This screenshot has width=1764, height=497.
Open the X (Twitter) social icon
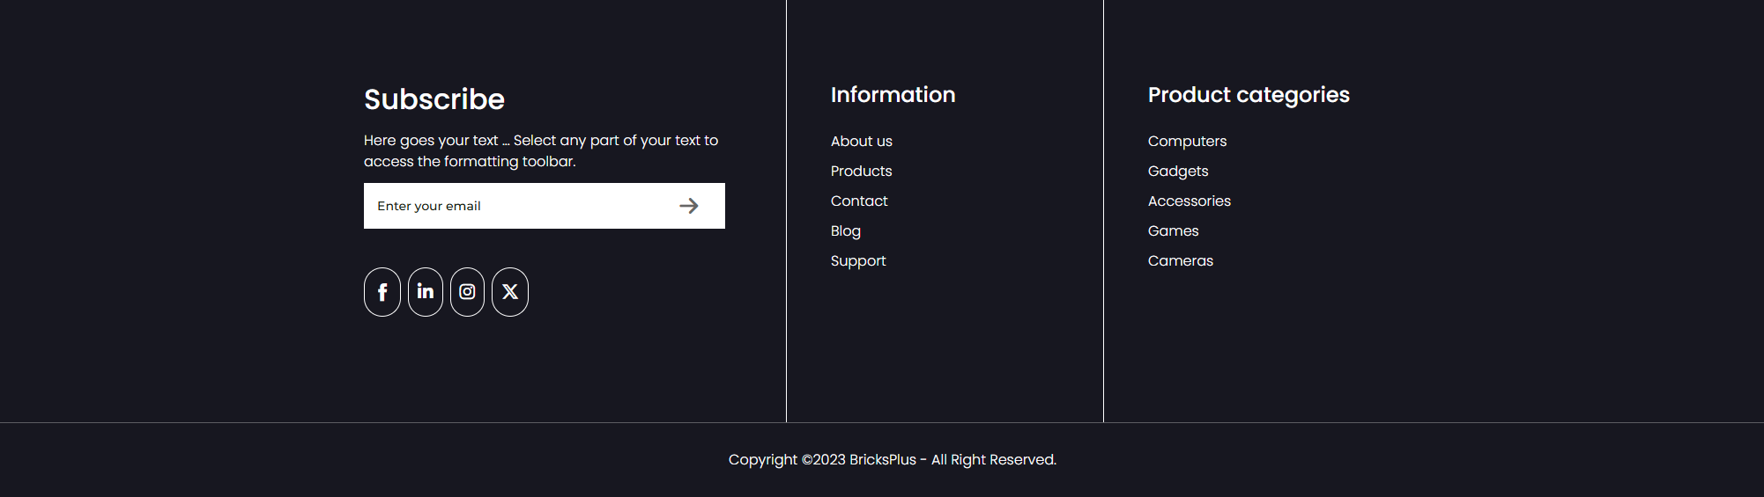(x=510, y=292)
